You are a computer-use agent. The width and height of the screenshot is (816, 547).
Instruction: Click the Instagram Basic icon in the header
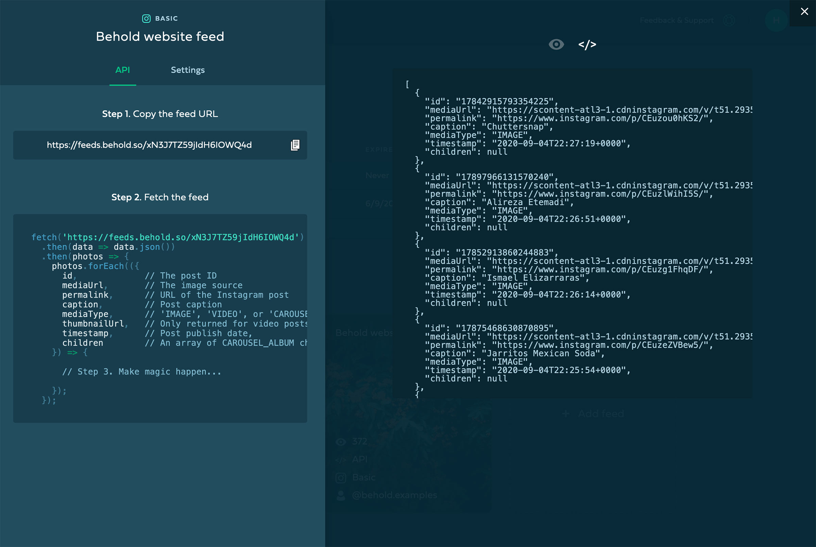(x=147, y=18)
